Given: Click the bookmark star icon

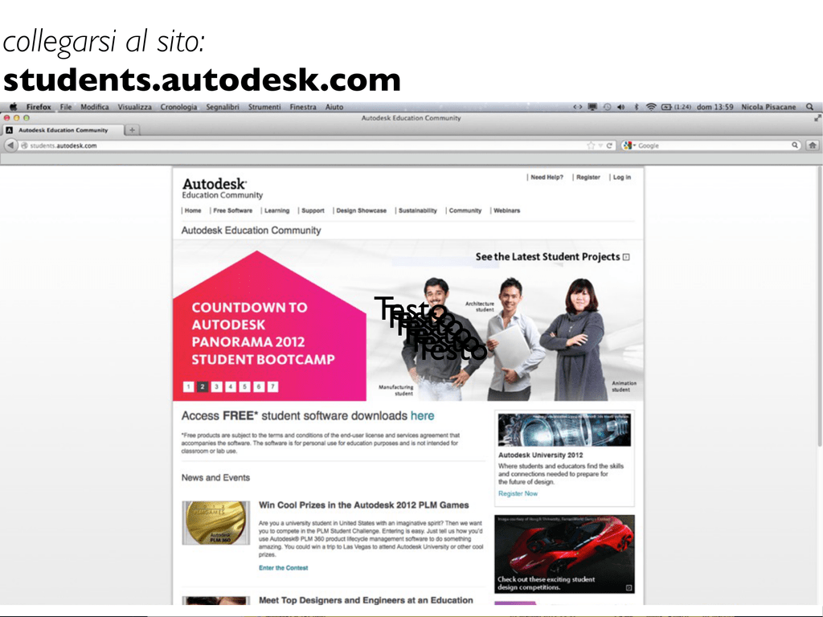Looking at the screenshot, I should [591, 145].
